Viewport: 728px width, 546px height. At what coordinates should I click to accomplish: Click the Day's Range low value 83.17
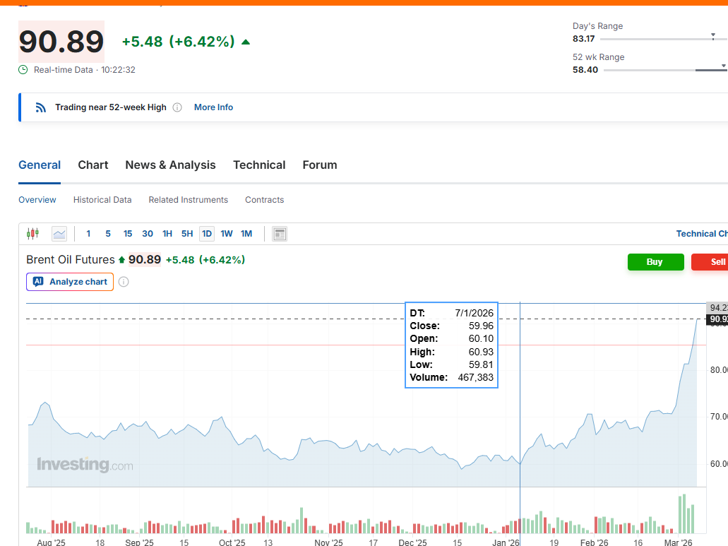pyautogui.click(x=584, y=39)
